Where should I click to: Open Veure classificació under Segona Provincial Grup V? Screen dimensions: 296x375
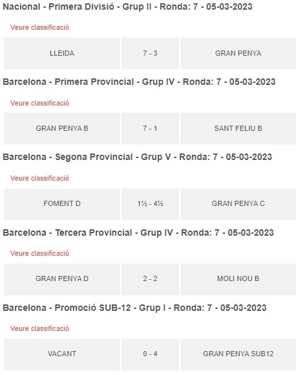pos(39,178)
